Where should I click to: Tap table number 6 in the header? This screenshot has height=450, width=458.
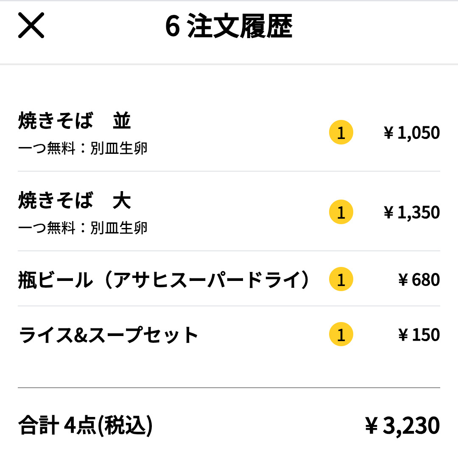[172, 26]
